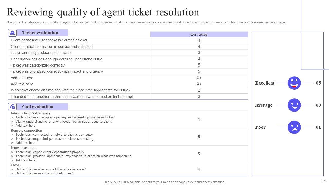
Task: Click the Poor rating label
Action: pyautogui.click(x=260, y=127)
